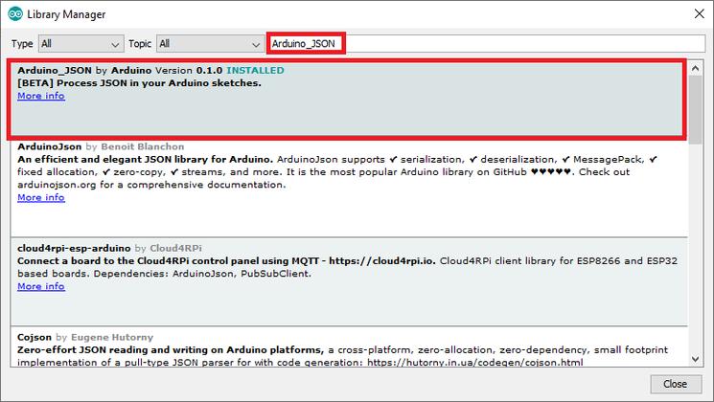Click 'An efficient and elegant JSON library' text

(146, 160)
